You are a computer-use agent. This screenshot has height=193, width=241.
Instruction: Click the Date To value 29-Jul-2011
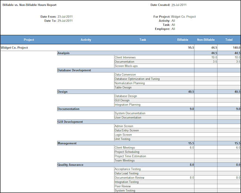(65, 21)
